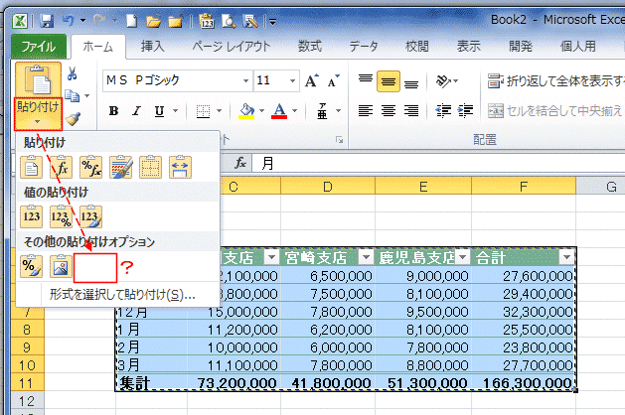Select Paste as Picture icon
The image size is (625, 415).
(x=63, y=266)
